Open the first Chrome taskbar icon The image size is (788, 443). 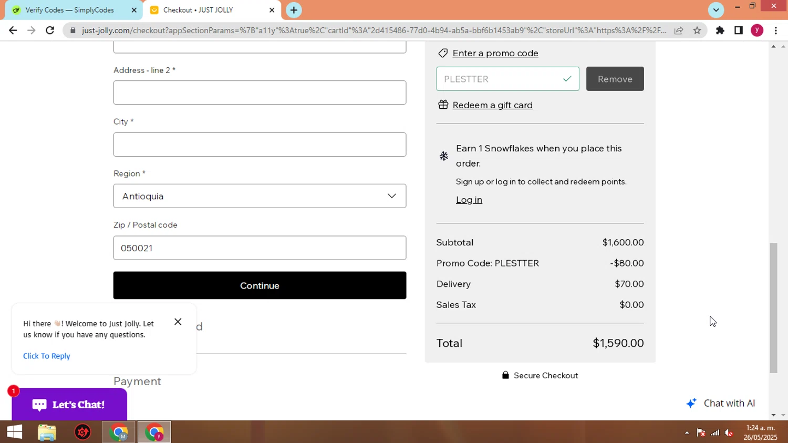coord(119,432)
